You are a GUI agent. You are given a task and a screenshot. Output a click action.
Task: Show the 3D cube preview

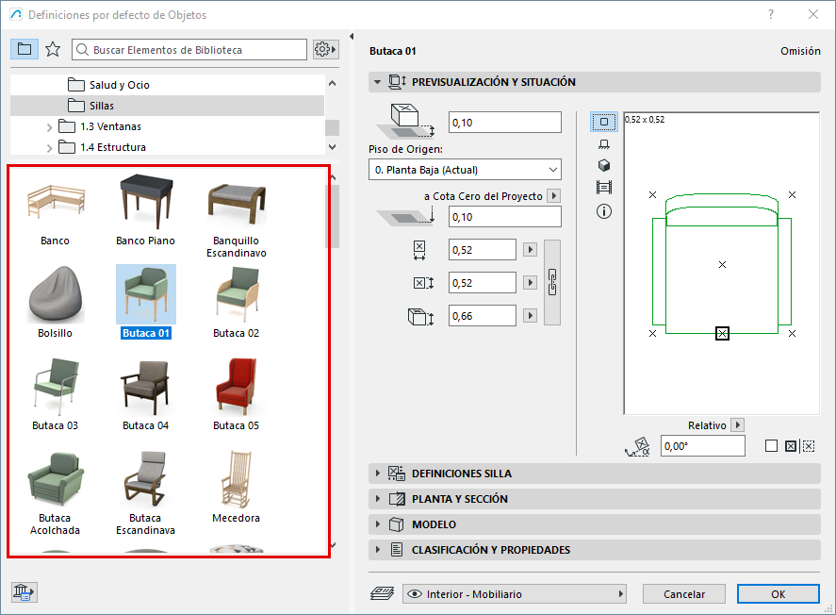(x=604, y=165)
